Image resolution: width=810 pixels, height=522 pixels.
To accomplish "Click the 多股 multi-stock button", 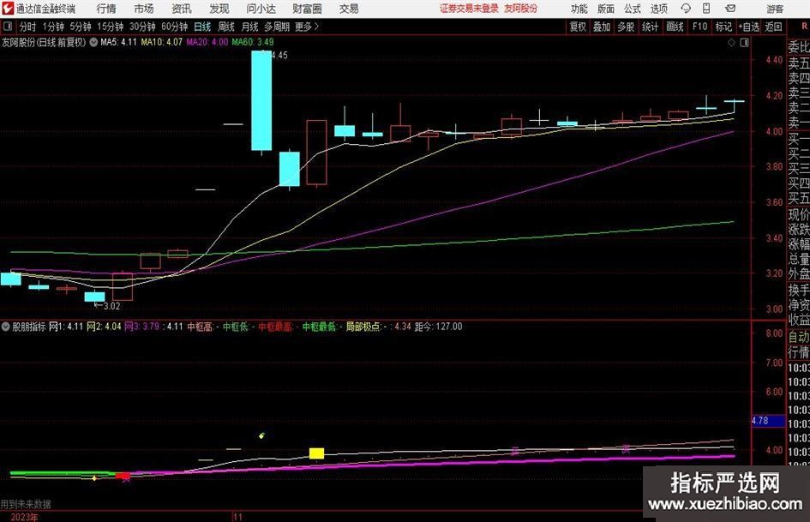I will (x=626, y=27).
